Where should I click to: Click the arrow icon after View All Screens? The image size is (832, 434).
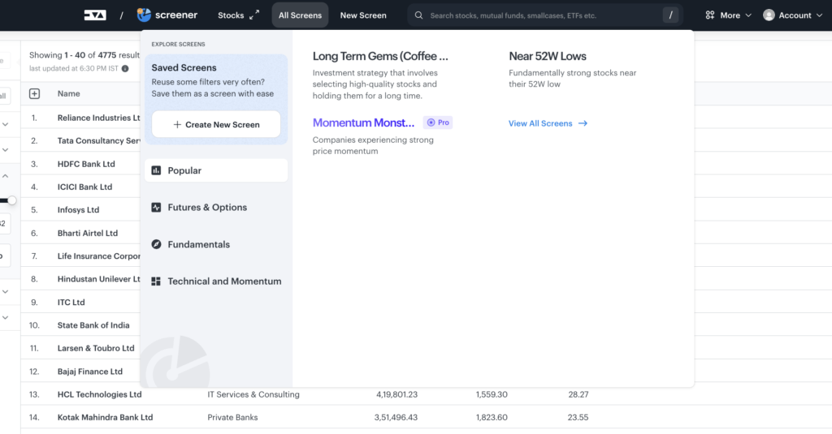coord(583,123)
